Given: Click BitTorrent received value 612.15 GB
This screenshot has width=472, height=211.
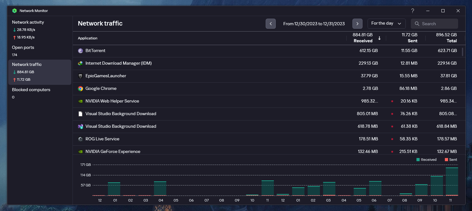Looking at the screenshot, I should 369,50.
